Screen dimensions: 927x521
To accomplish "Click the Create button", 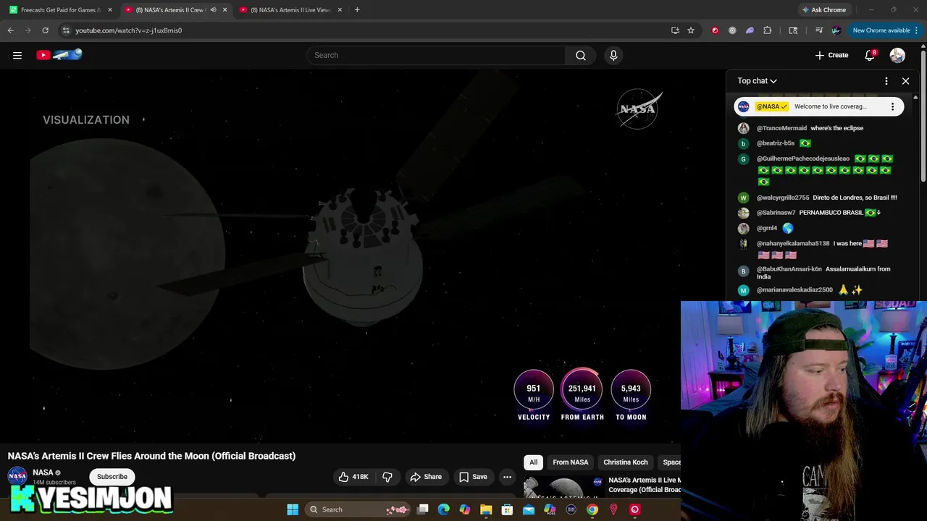I will pos(831,55).
